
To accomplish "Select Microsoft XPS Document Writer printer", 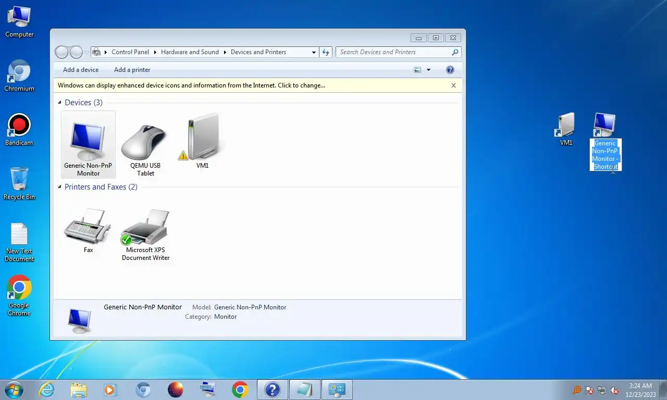I will [x=145, y=234].
